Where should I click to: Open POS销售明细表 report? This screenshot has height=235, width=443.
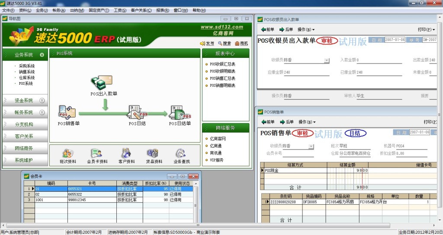click(222, 85)
